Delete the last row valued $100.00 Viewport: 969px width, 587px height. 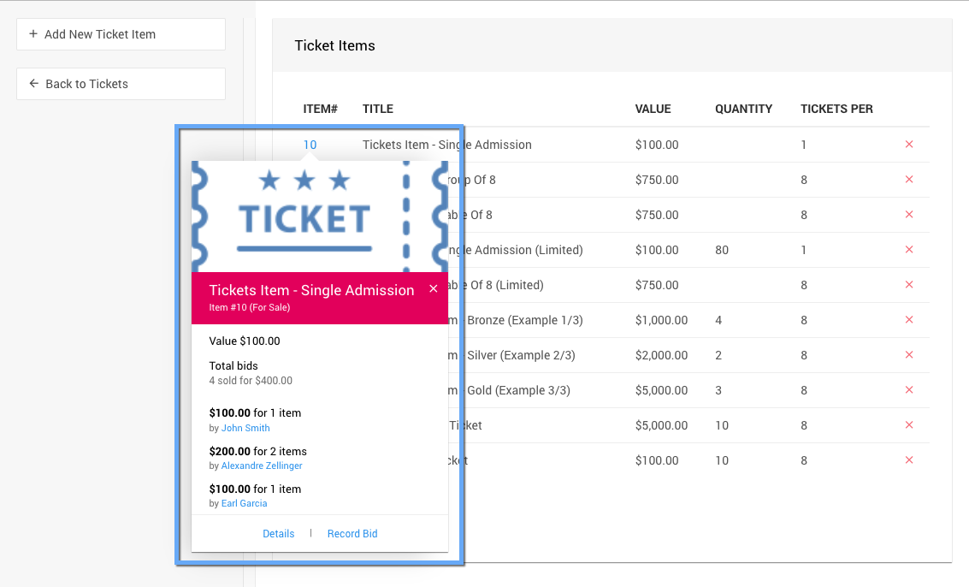(908, 460)
